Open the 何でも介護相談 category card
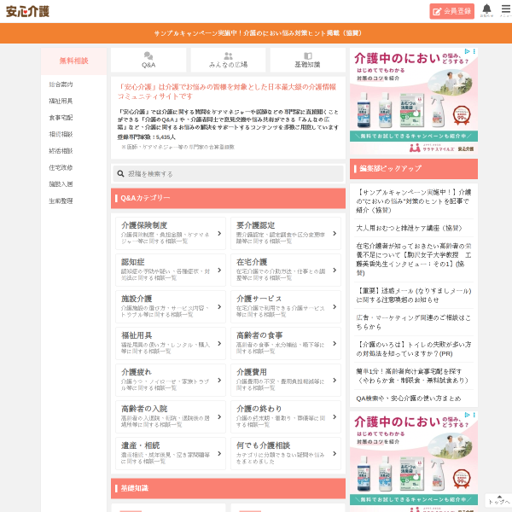Image resolution: width=512 pixels, height=512 pixels. click(286, 454)
